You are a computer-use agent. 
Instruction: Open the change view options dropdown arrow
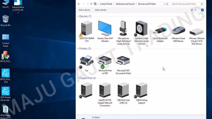pos(195,10)
